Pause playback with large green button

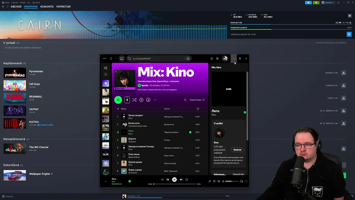point(118,100)
